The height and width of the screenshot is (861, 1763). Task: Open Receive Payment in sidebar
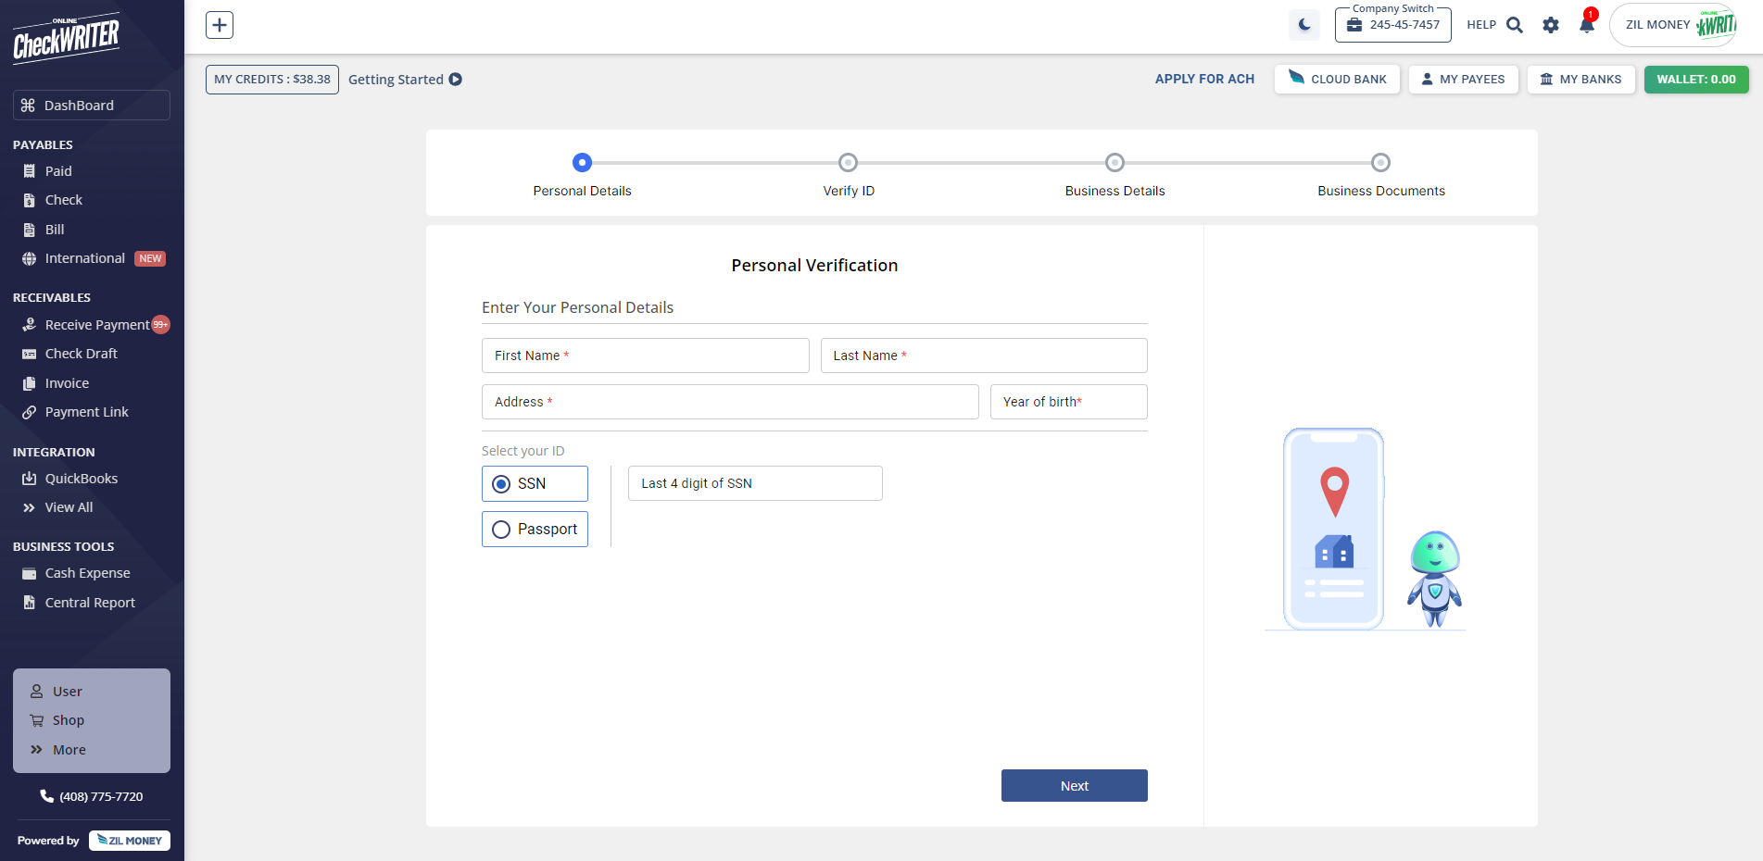point(96,325)
